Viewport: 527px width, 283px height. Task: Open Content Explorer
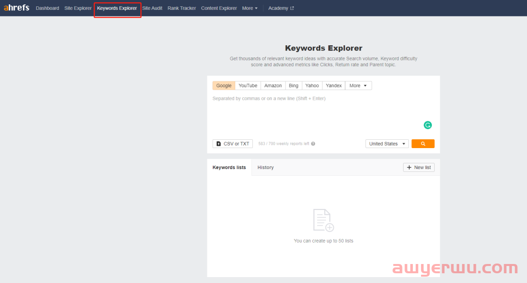click(219, 8)
